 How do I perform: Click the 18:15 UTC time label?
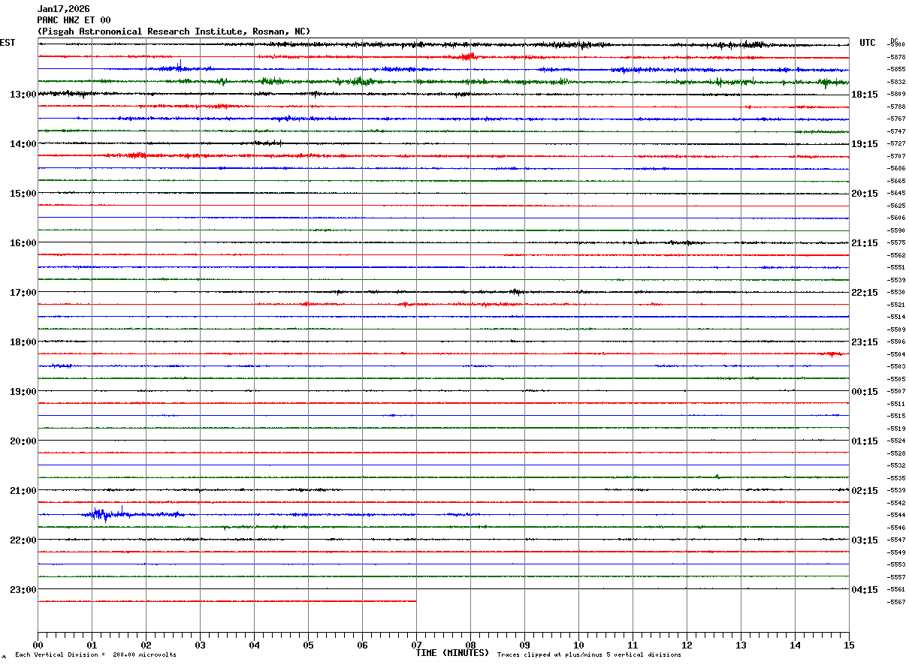coord(865,95)
